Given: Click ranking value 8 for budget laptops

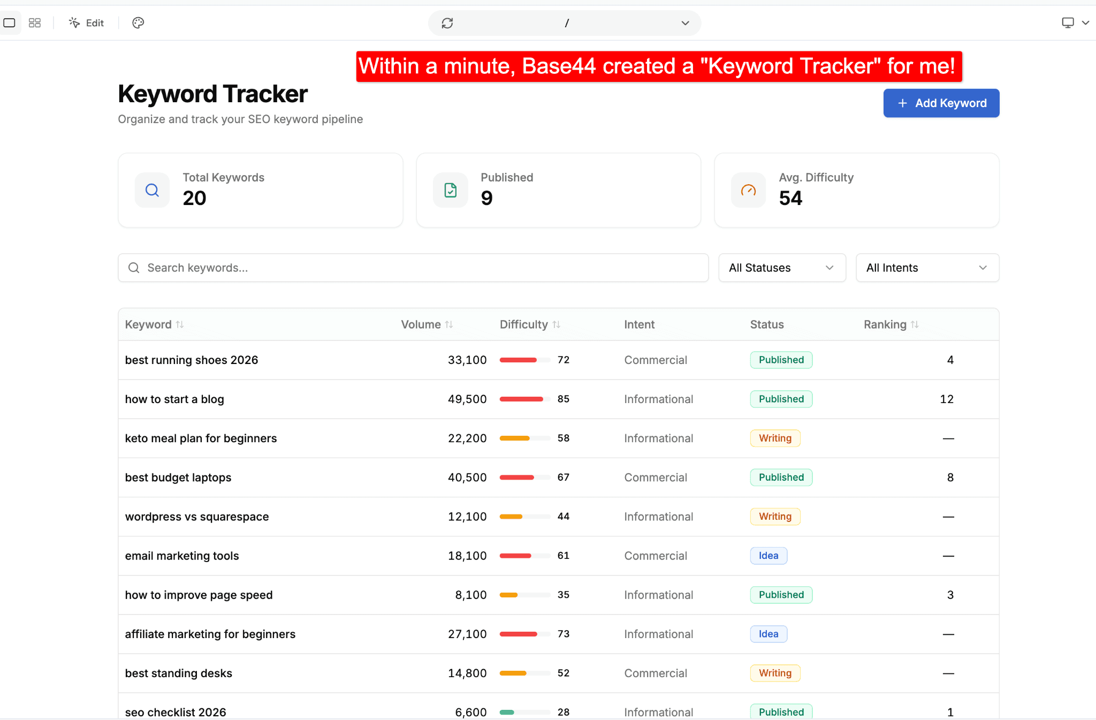Looking at the screenshot, I should [x=950, y=478].
